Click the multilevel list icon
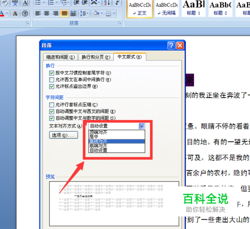Viewport: 250px width, 229px height. click(64, 3)
